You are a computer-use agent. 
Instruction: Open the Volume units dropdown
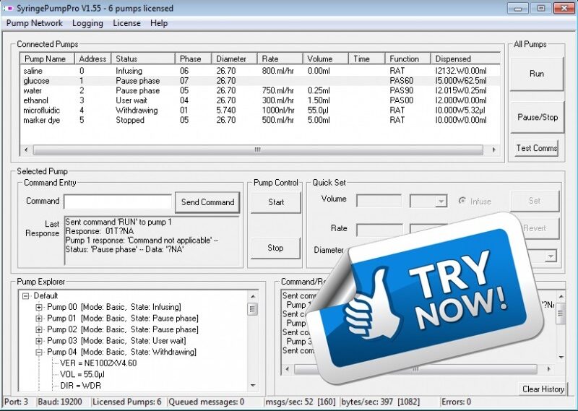[x=441, y=202]
